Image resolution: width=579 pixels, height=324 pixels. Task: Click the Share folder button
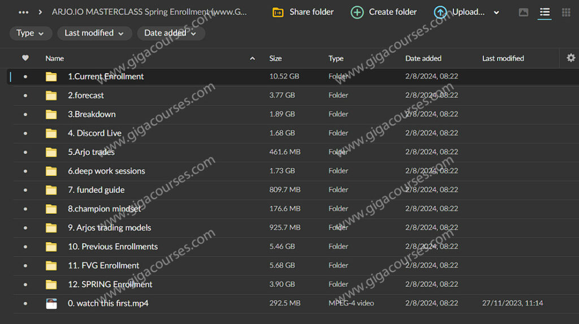coord(303,12)
